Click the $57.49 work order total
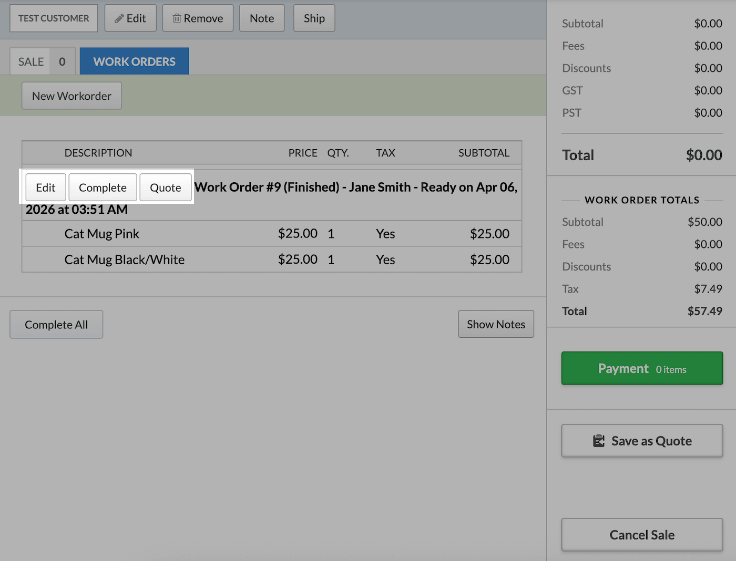Screen dimensions: 736x561 [x=704, y=311]
